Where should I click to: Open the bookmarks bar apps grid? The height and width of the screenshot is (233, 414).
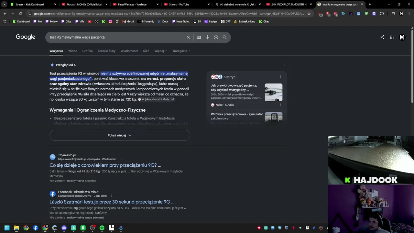[4, 21]
